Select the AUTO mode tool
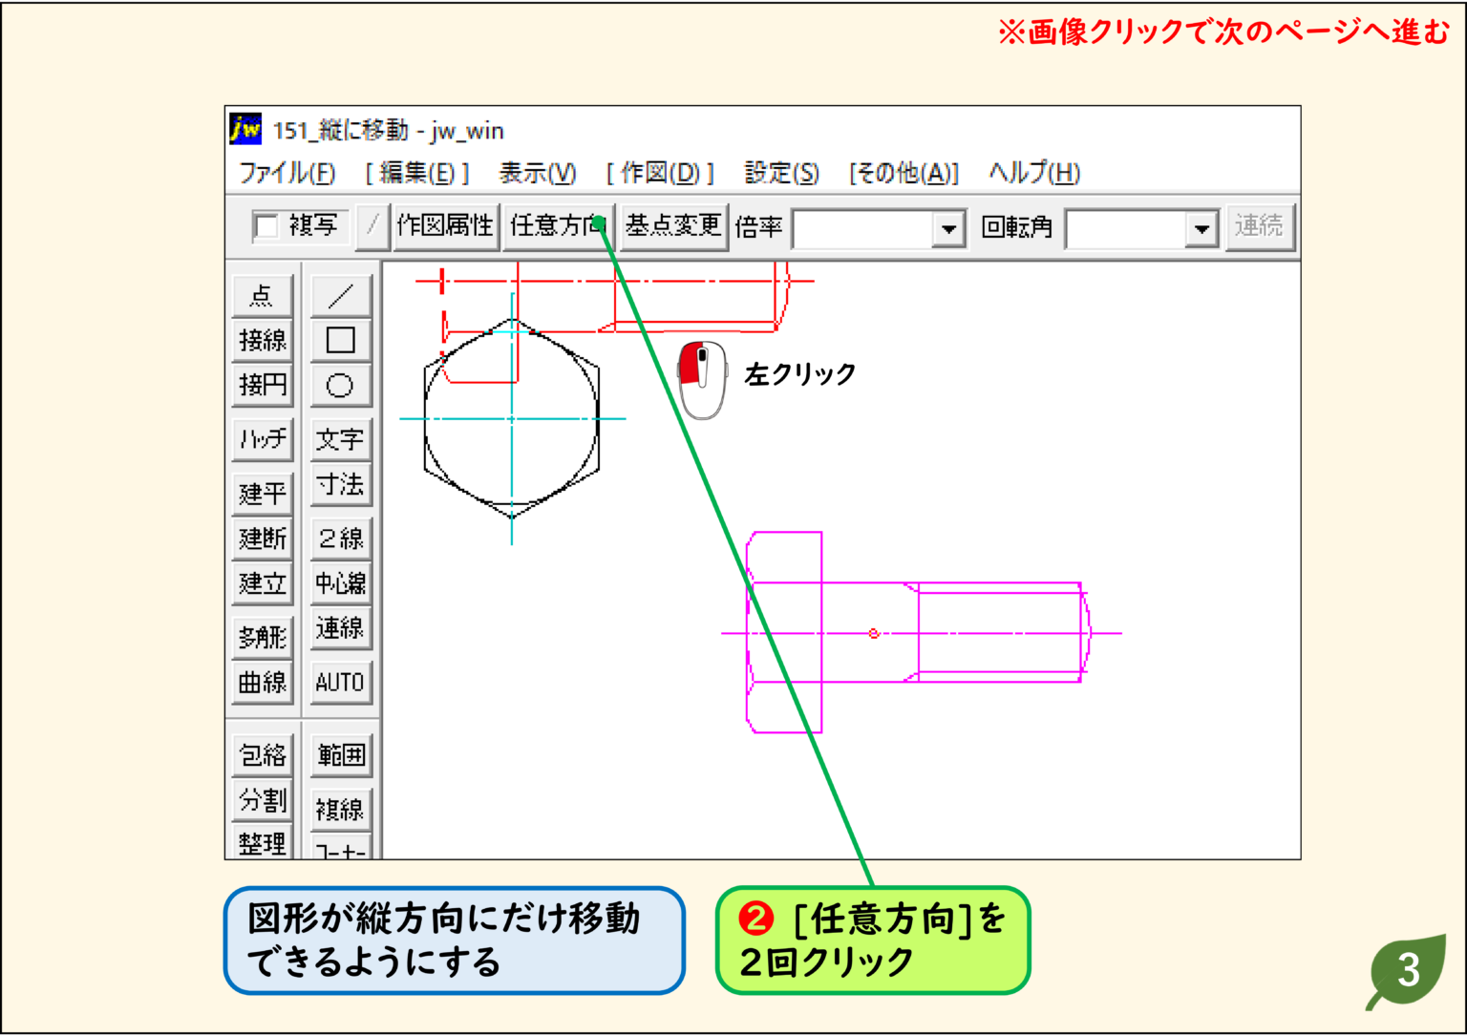The image size is (1467, 1036). coord(341,682)
